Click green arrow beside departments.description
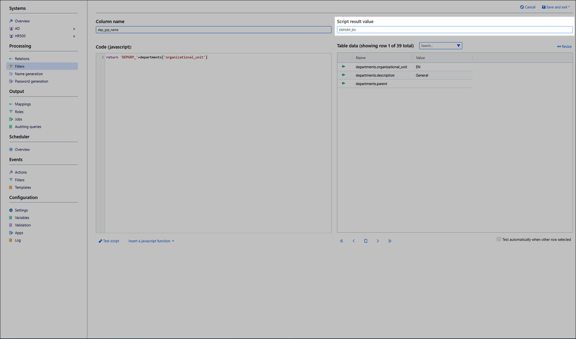576x339 pixels. 343,75
